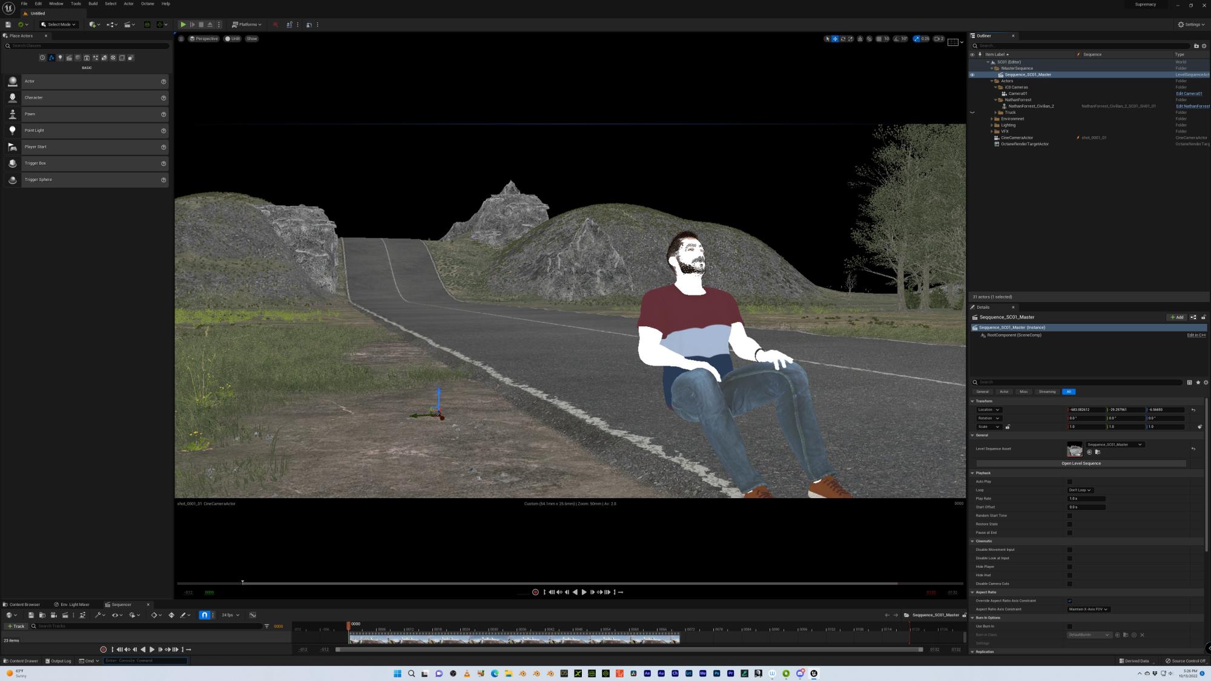Open Sequencer curve editor icon

[x=252, y=615]
